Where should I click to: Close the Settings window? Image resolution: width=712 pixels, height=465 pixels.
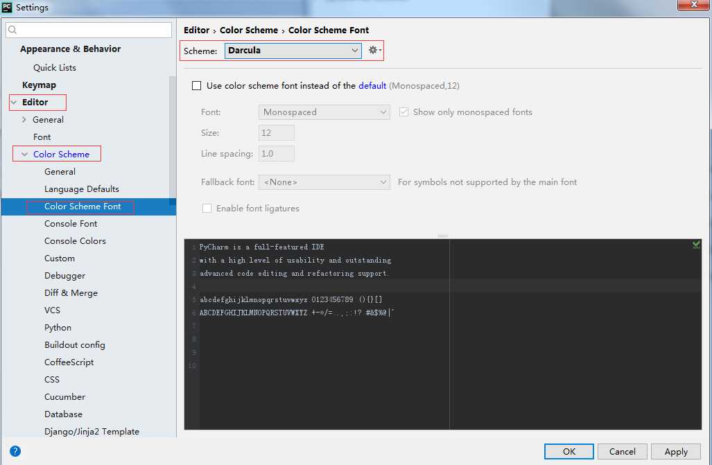694,5
